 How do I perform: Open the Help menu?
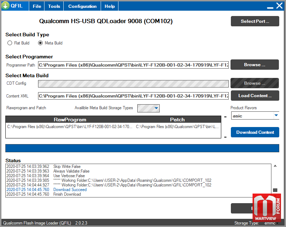tap(110, 6)
